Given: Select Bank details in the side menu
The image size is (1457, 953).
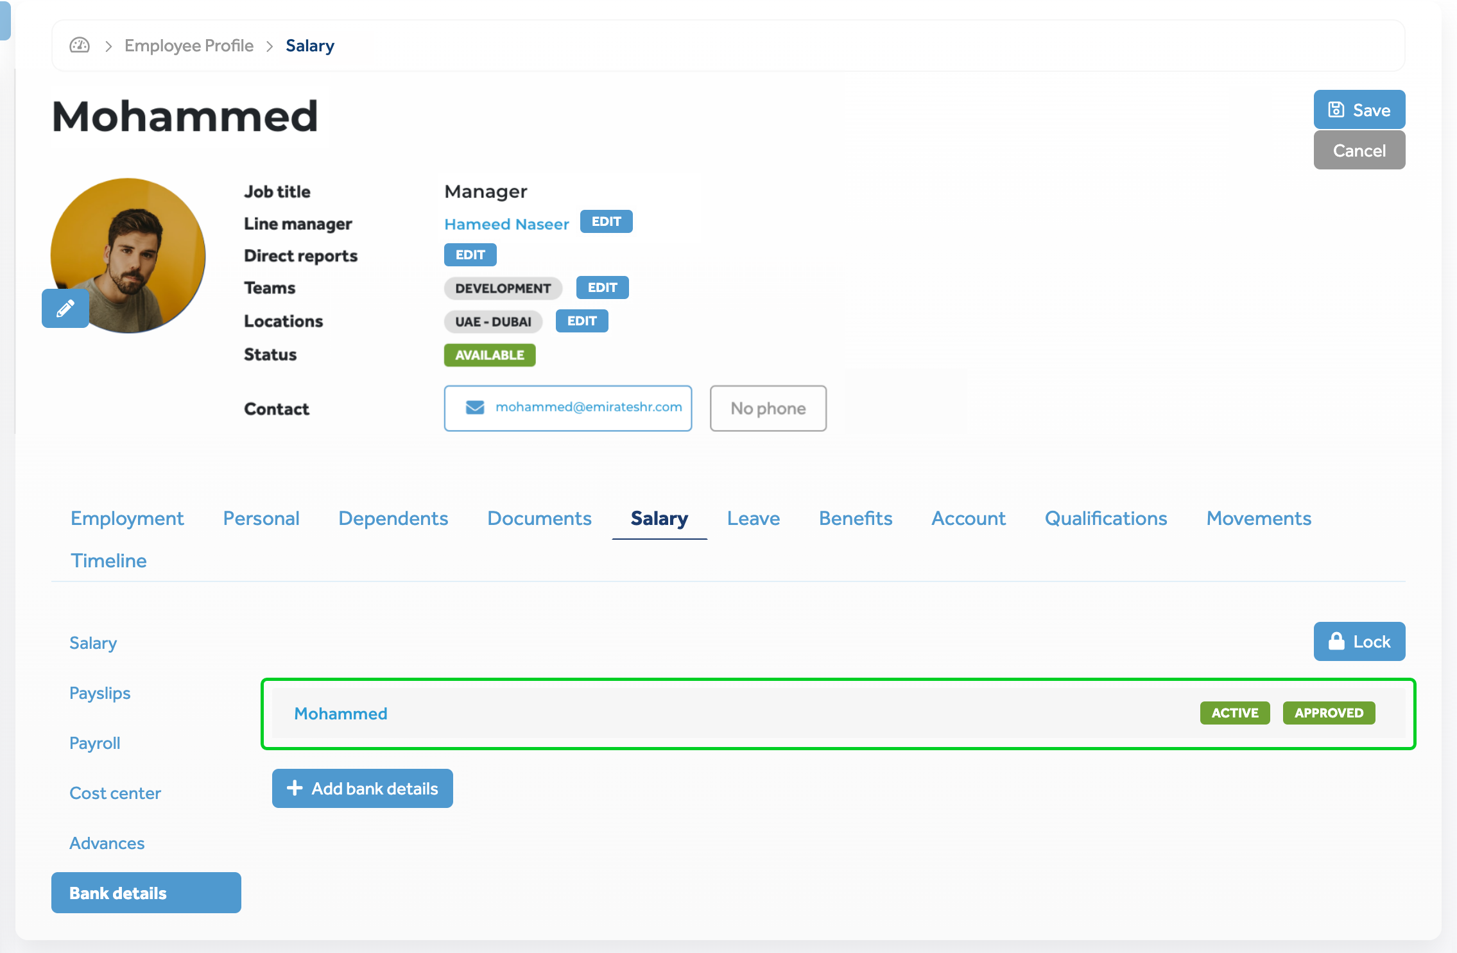Looking at the screenshot, I should pos(146,893).
